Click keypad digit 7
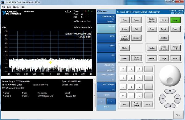The width and height of the screenshot is (185, 120). click(123, 69)
